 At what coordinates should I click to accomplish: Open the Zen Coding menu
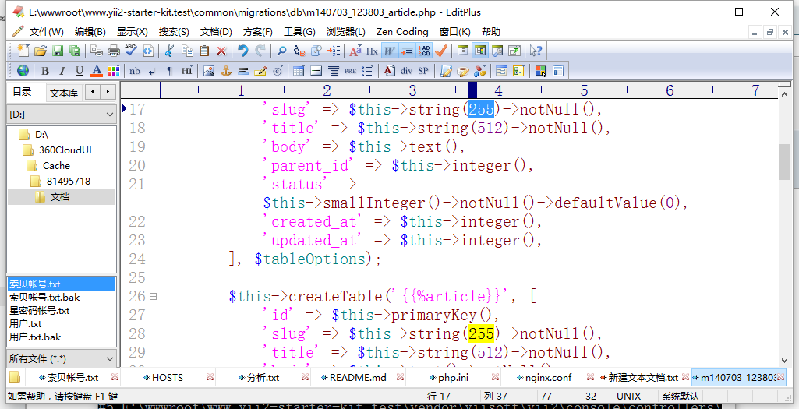(x=402, y=32)
